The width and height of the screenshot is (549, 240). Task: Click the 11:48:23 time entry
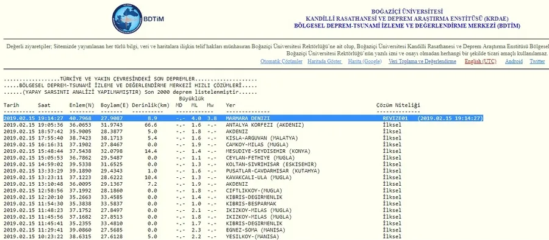tap(51, 211)
